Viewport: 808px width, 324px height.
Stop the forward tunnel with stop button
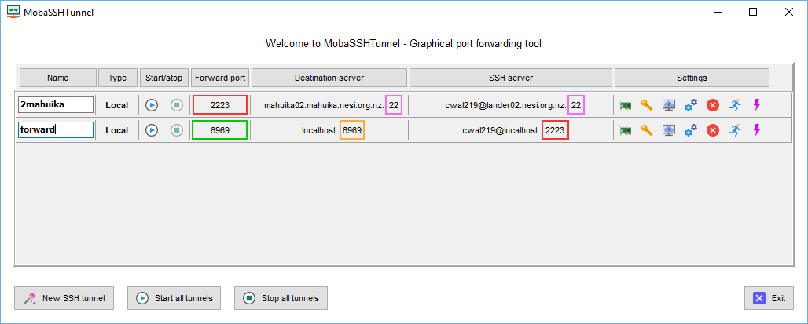click(177, 130)
